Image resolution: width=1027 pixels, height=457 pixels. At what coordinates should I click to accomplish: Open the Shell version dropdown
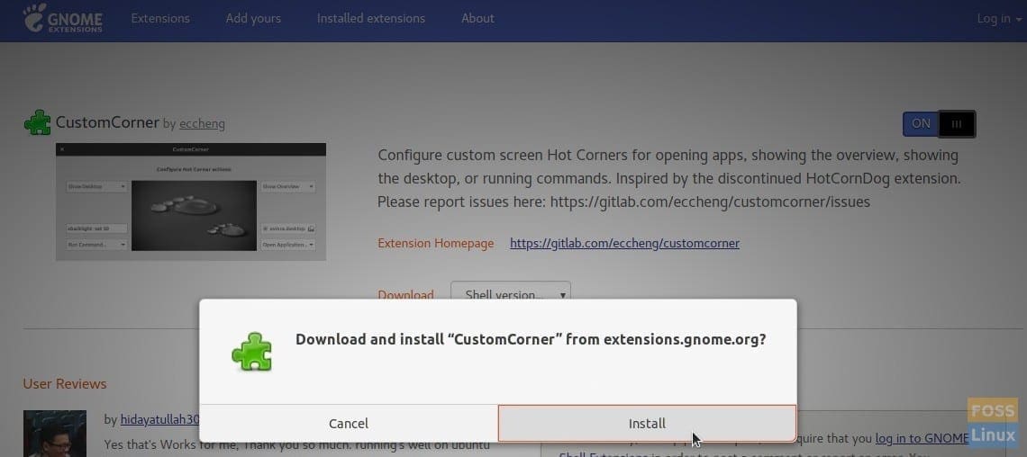510,293
